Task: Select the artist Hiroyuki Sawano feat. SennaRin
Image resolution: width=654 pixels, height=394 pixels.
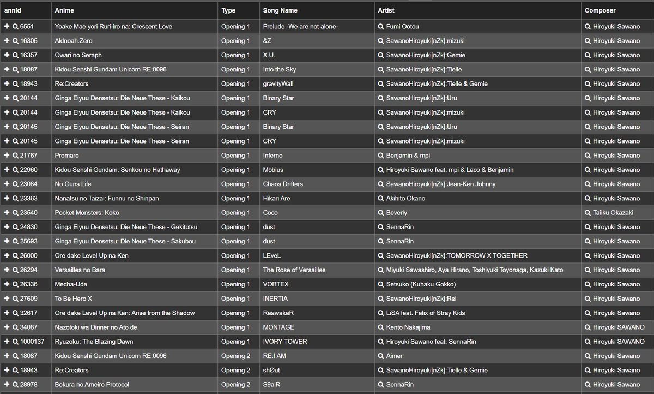Action: click(431, 342)
